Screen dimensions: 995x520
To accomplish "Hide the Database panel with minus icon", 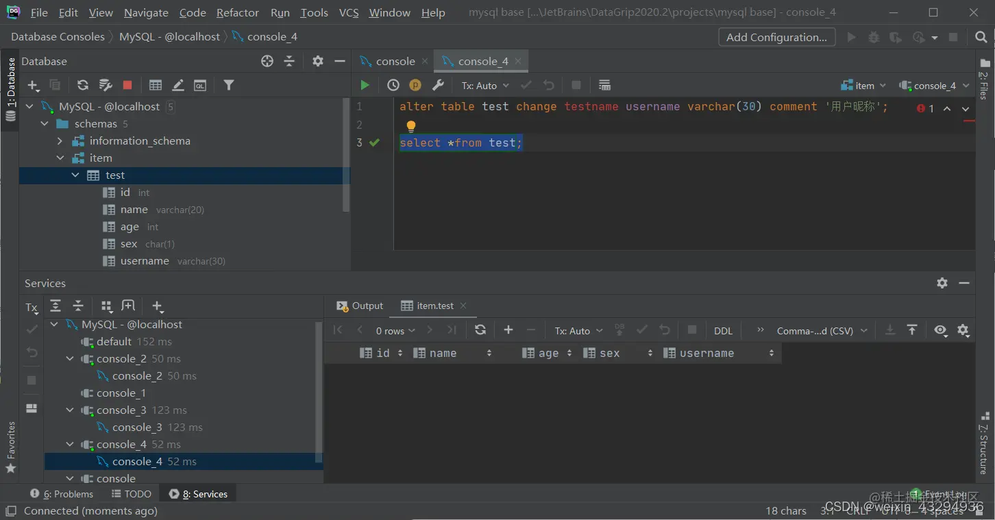I will tap(340, 61).
